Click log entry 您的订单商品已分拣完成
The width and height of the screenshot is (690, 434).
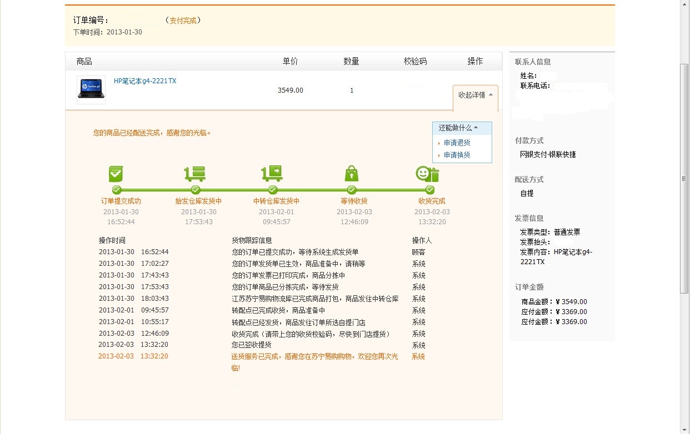285,287
